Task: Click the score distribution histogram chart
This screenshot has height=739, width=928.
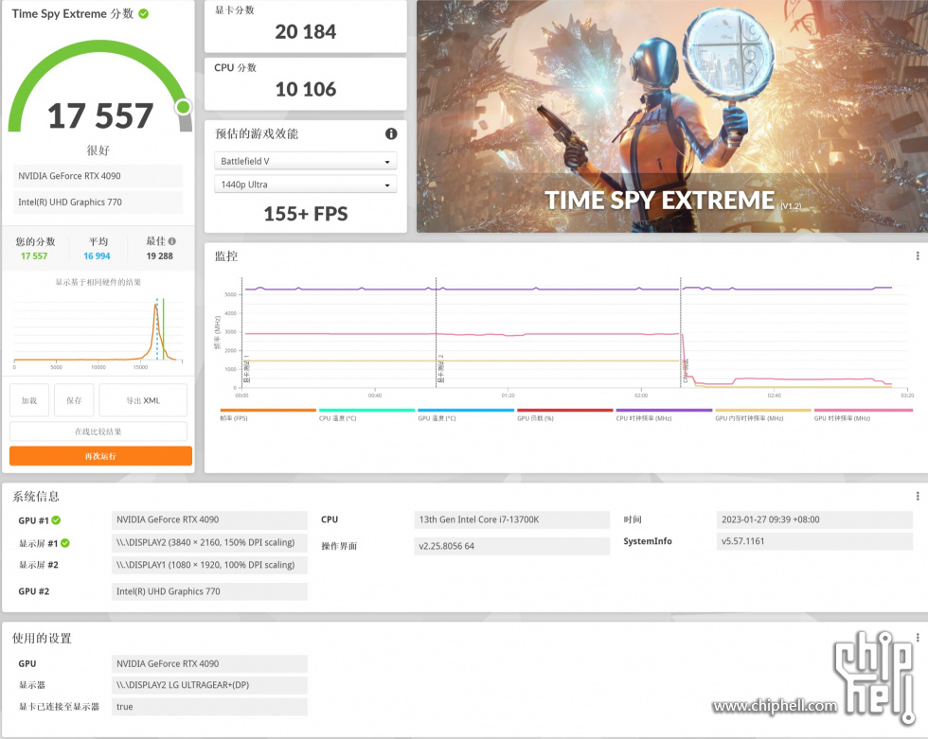Action: (x=98, y=331)
